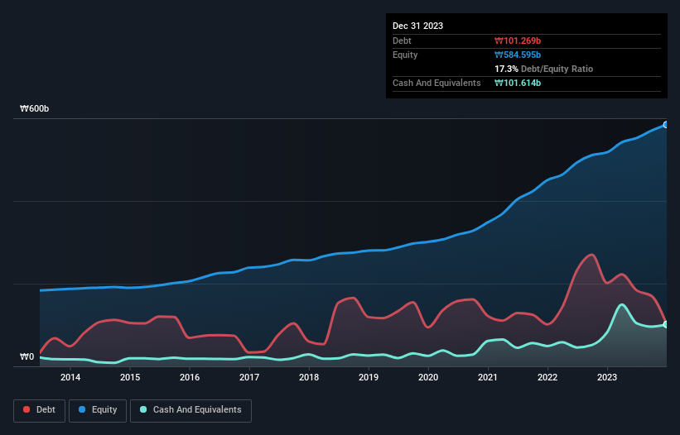This screenshot has width=680, height=435.
Task: Click the Dec 31 2023 tooltip date
Action: 417,26
